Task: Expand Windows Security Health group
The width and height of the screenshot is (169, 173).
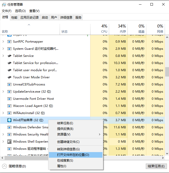Action: coord(3,134)
